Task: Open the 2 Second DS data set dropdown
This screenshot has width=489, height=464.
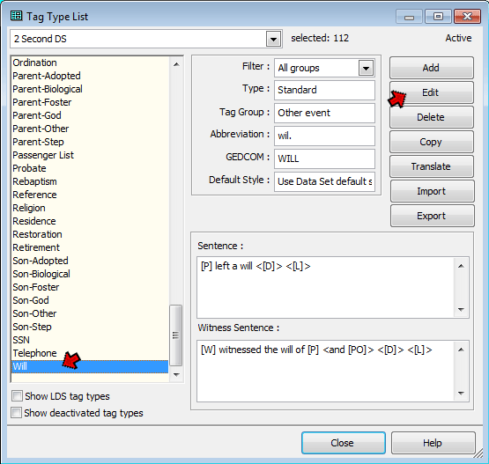Action: tap(273, 40)
